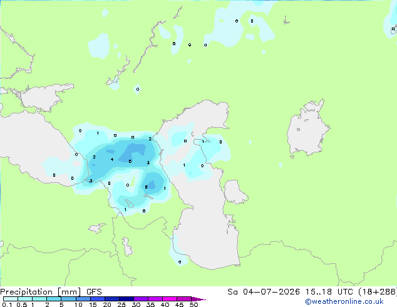397x307 pixels.
Task: Select the legend swatch between 0.5 and 1
Action: coord(25,299)
